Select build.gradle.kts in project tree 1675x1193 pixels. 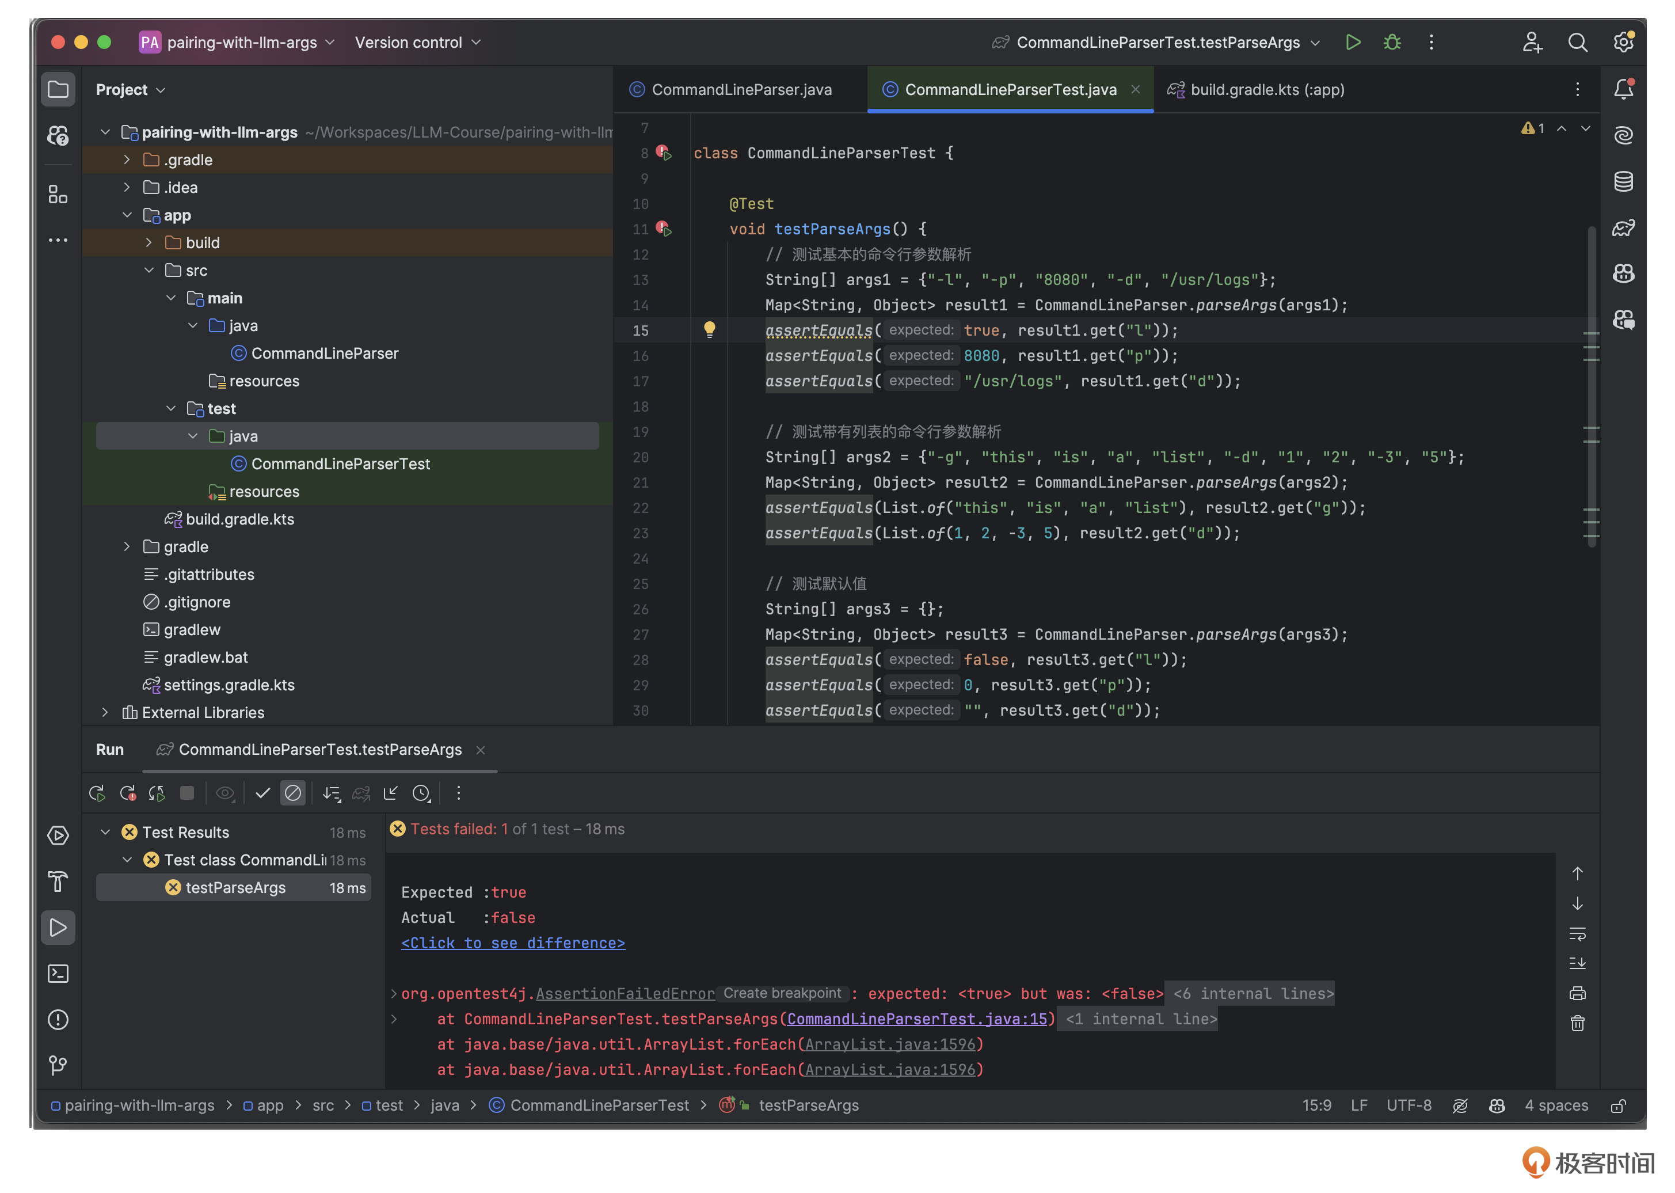tap(239, 519)
